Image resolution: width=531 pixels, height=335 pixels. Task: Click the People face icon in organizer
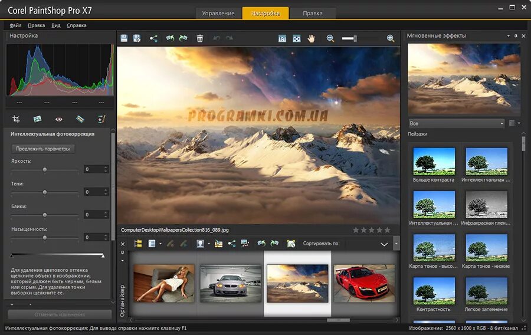200,244
